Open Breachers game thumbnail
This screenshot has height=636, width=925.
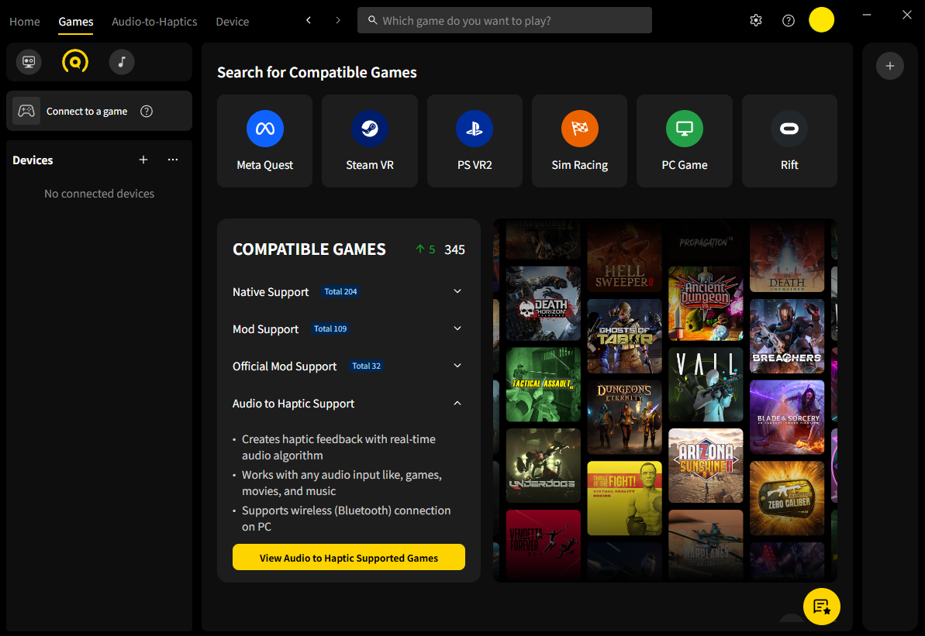[x=787, y=336]
